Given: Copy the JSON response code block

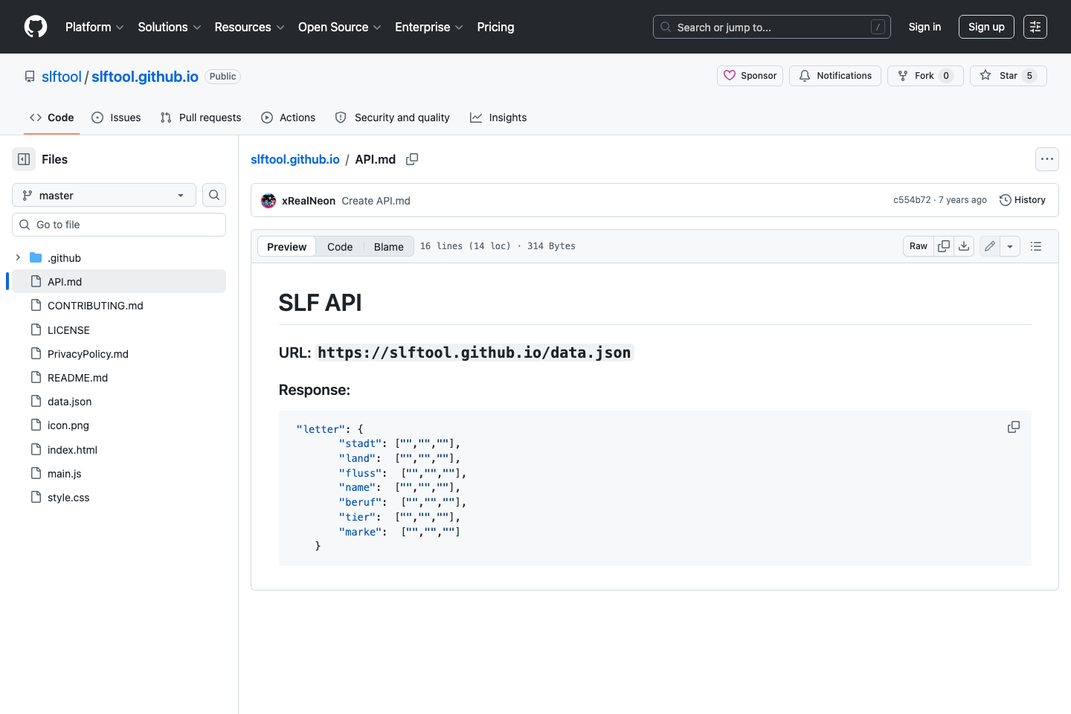Looking at the screenshot, I should tap(1013, 427).
